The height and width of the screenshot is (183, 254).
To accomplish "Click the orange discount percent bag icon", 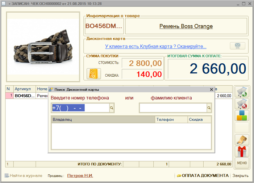I will tap(93, 74).
